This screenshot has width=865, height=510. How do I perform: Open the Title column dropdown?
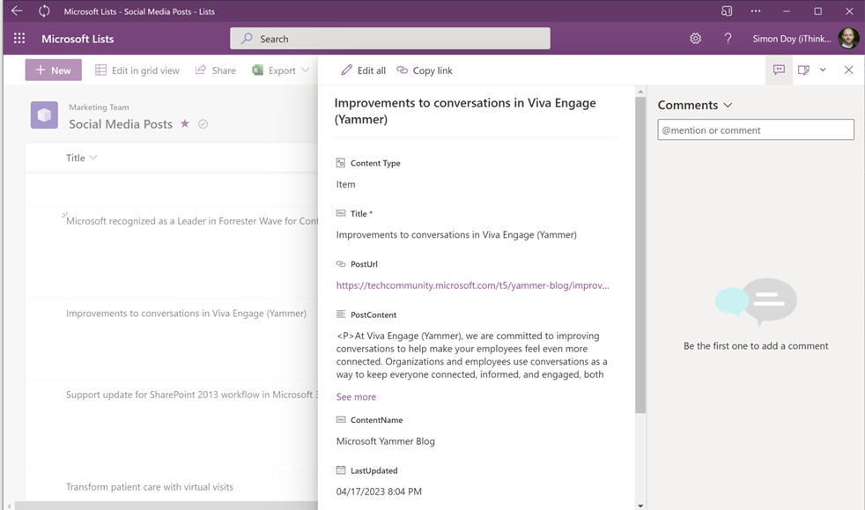point(93,158)
